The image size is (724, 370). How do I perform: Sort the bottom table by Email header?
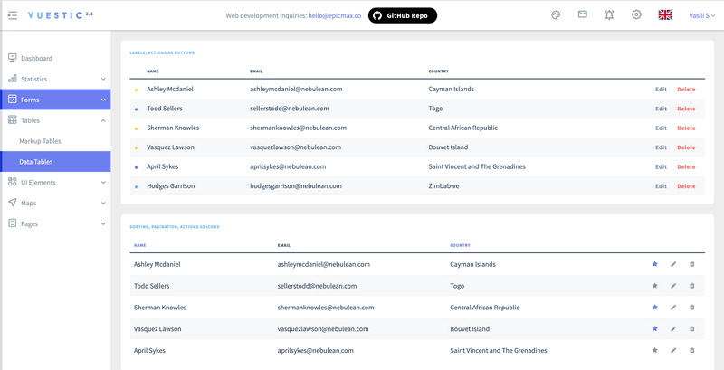pos(284,245)
